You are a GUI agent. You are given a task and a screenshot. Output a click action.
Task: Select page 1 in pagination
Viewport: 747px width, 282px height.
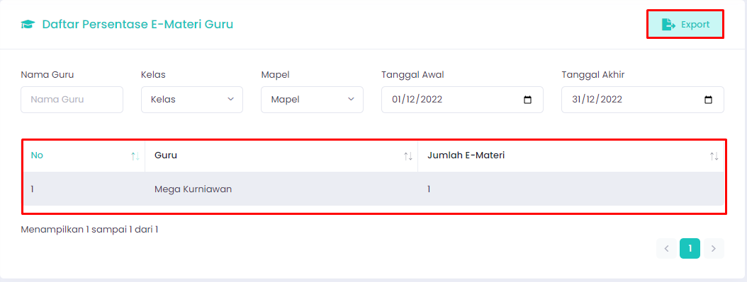[690, 248]
